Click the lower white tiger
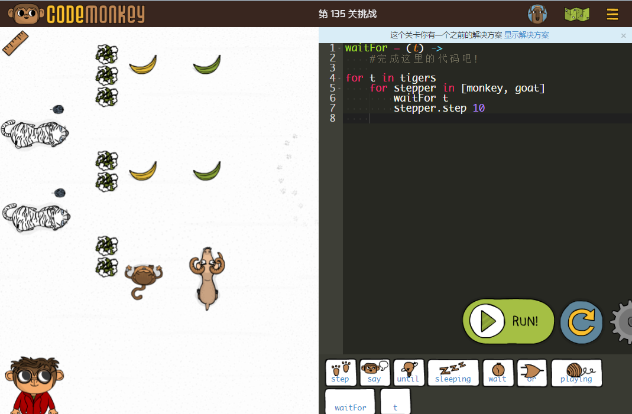This screenshot has width=632, height=414. pyautogui.click(x=36, y=217)
